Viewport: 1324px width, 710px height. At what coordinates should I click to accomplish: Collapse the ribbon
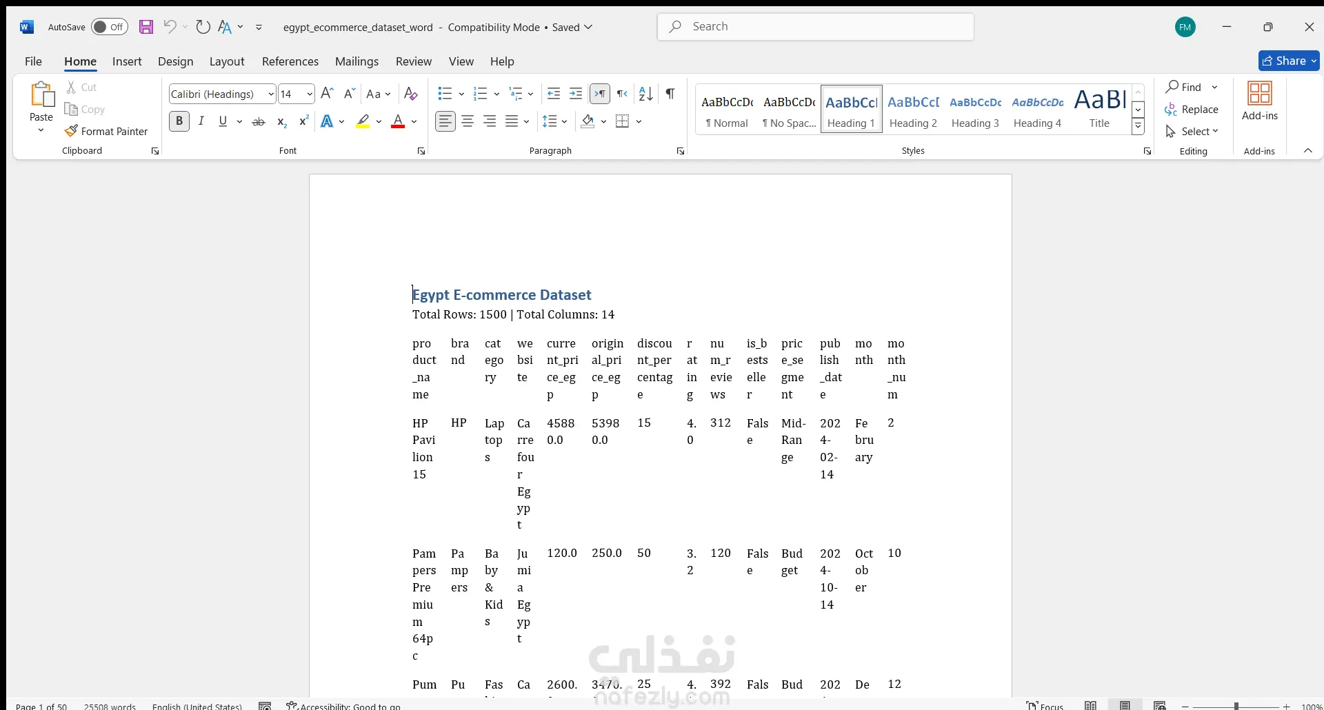point(1308,151)
